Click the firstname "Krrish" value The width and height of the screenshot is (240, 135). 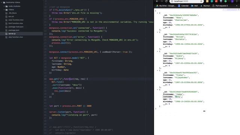[180, 37]
